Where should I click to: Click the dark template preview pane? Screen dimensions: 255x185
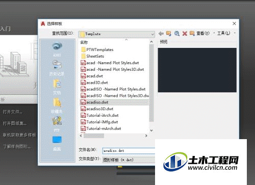click(x=197, y=70)
